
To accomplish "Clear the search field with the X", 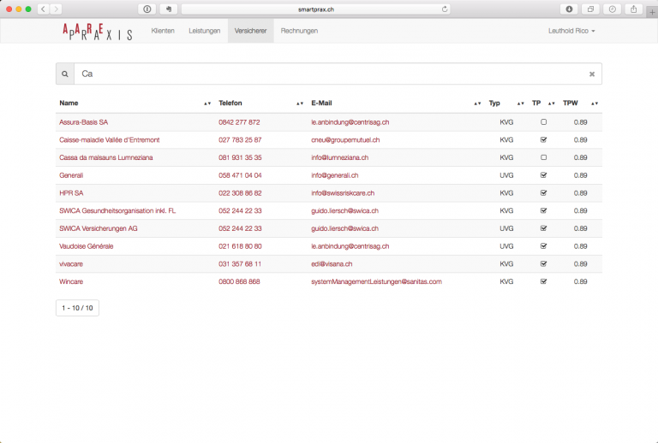I will [592, 74].
